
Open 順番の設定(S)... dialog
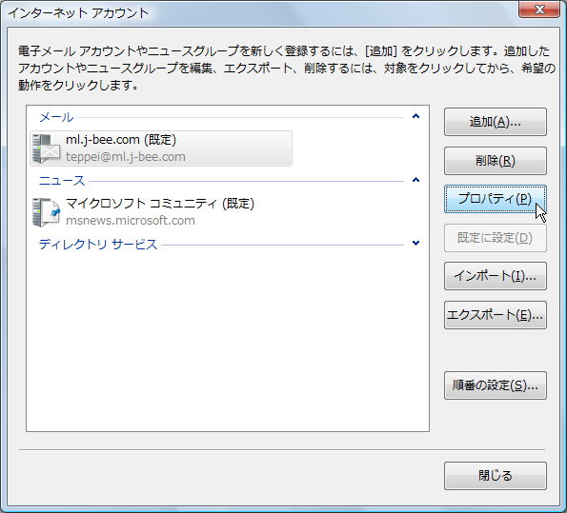(x=495, y=385)
